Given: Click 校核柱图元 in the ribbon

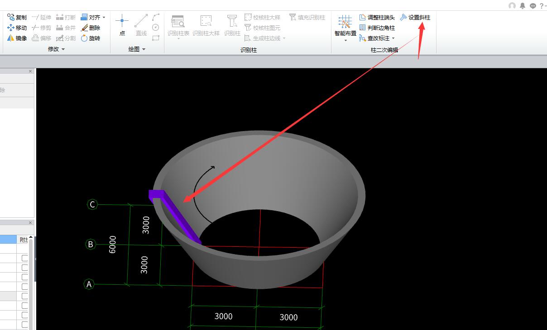Looking at the screenshot, I should [x=263, y=28].
